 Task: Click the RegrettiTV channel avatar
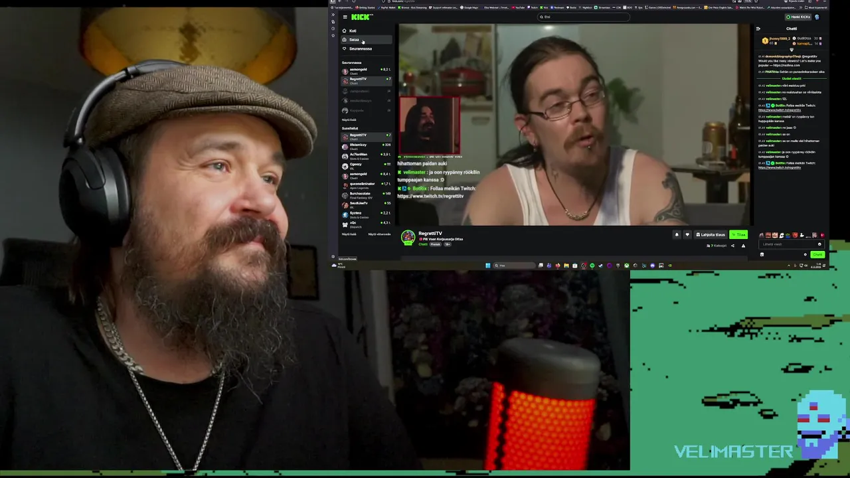click(408, 238)
